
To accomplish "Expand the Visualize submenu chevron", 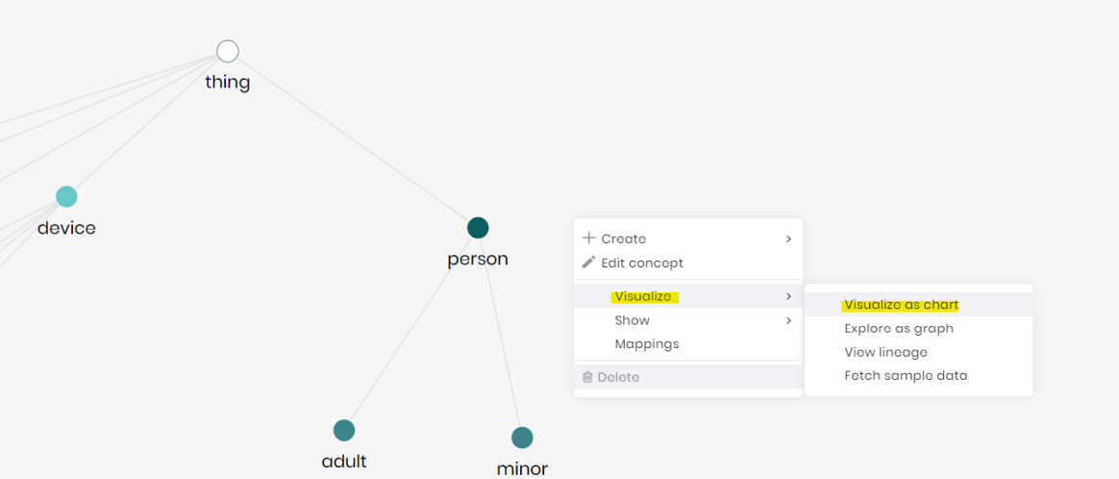I will pyautogui.click(x=788, y=296).
